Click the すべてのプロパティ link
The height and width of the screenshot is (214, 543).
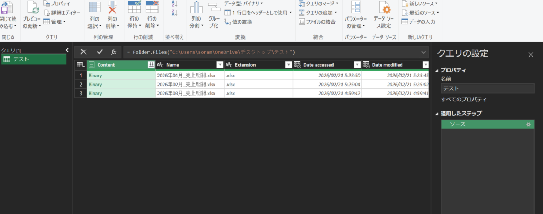click(x=465, y=99)
